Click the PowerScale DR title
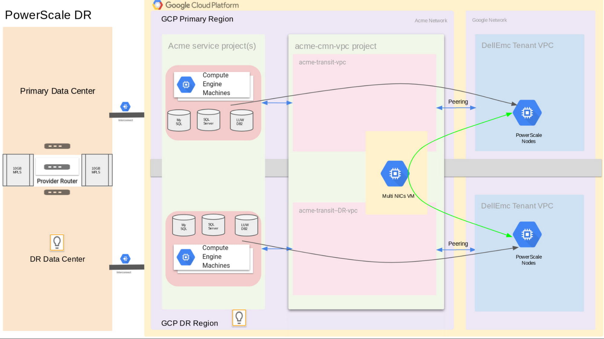 [x=48, y=15]
